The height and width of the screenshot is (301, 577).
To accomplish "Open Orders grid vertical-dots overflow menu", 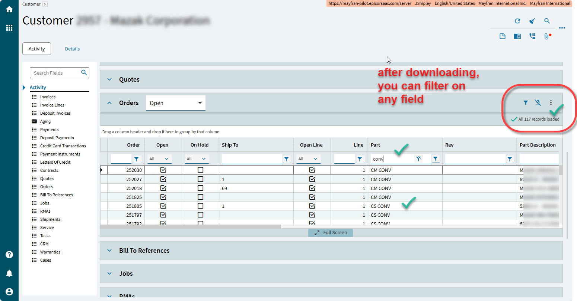I will coord(551,103).
